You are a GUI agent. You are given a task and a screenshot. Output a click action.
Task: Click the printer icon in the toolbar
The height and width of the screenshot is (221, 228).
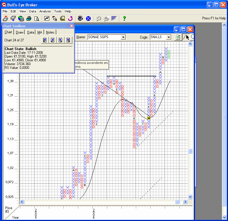click(x=29, y=19)
